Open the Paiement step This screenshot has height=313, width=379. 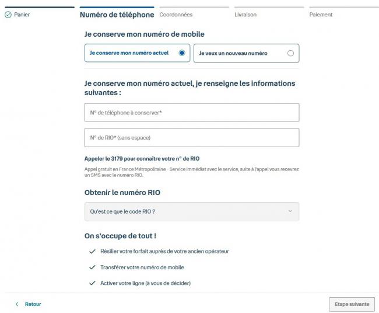click(321, 15)
